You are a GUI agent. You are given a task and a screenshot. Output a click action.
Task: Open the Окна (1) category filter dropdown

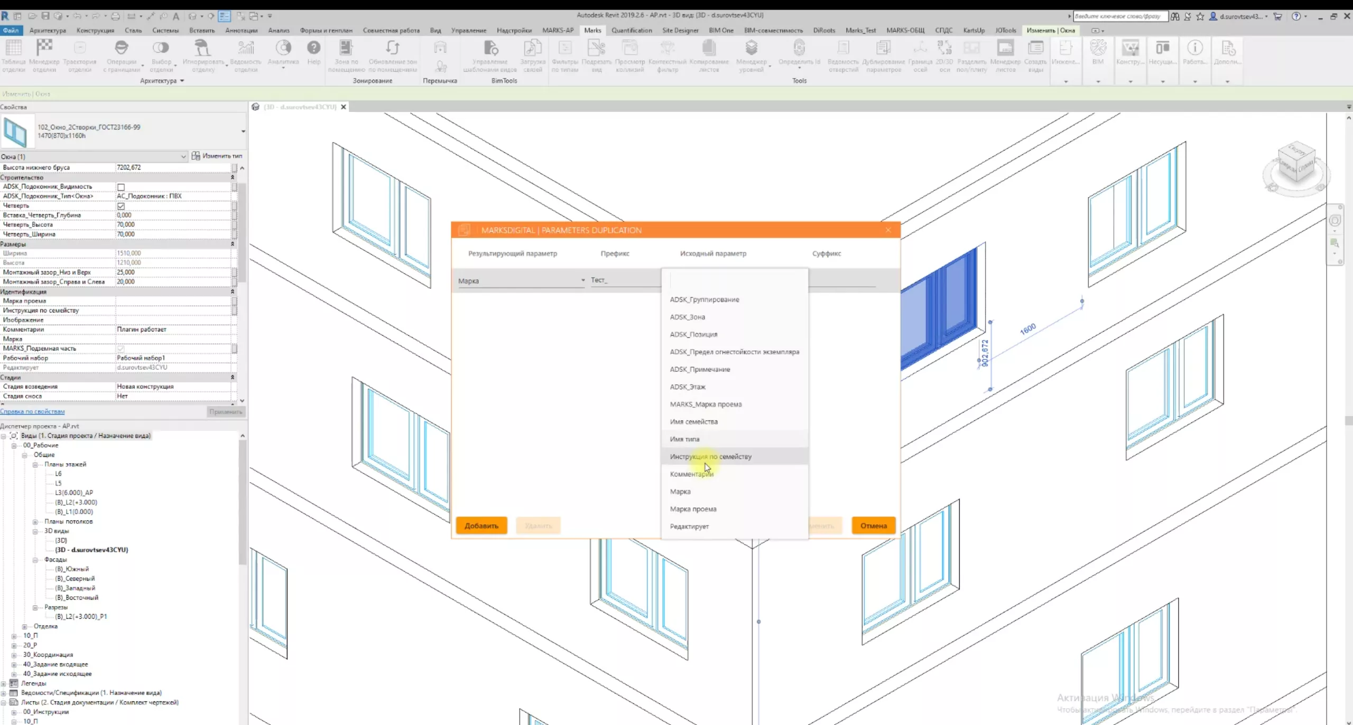[183, 156]
